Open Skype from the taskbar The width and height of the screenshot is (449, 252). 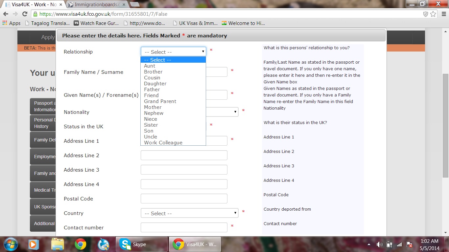coord(133,244)
